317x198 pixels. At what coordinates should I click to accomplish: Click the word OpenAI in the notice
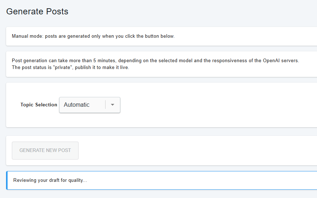tap(271, 60)
